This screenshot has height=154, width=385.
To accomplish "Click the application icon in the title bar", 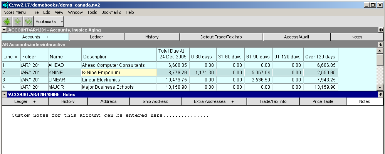I will [5, 5].
